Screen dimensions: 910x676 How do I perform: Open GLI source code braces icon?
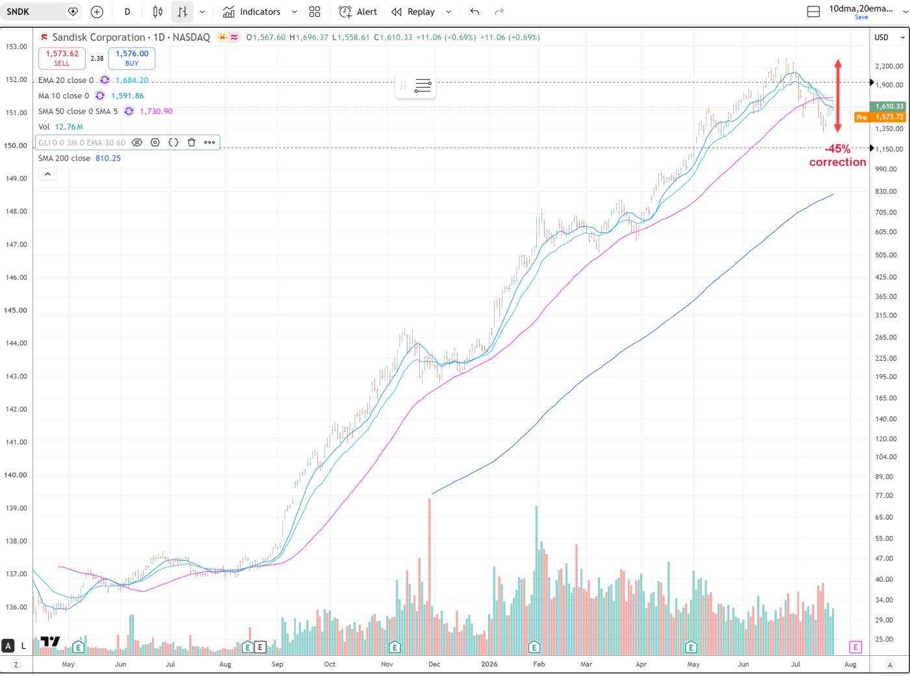pyautogui.click(x=173, y=142)
